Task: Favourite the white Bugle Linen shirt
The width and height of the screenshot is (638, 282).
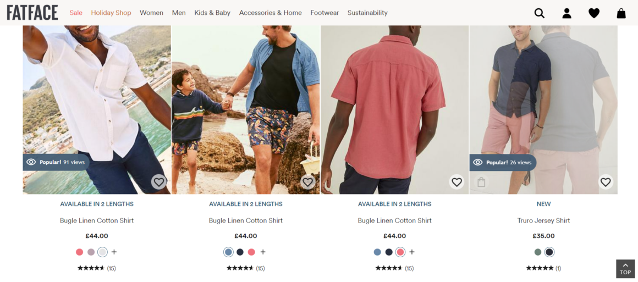Action: tap(159, 182)
